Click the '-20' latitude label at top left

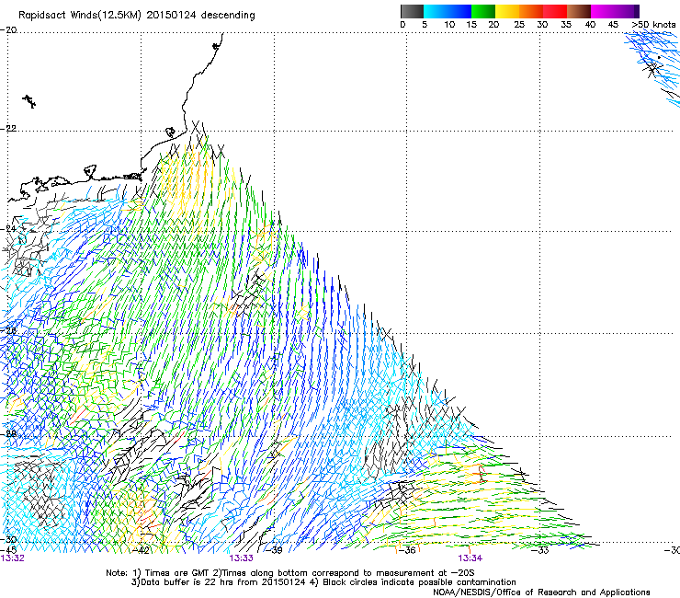[8, 30]
